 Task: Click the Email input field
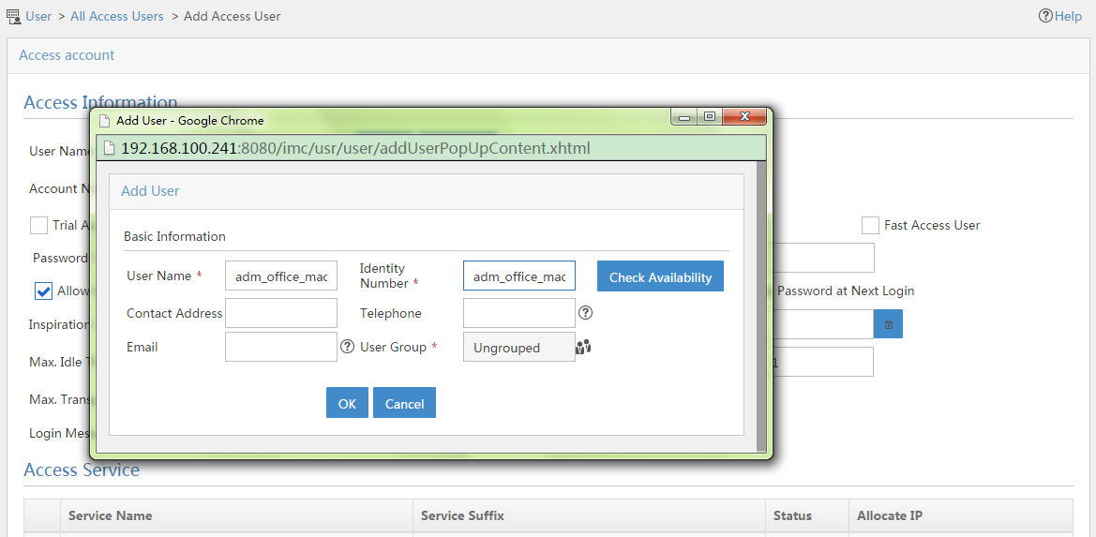click(x=281, y=347)
